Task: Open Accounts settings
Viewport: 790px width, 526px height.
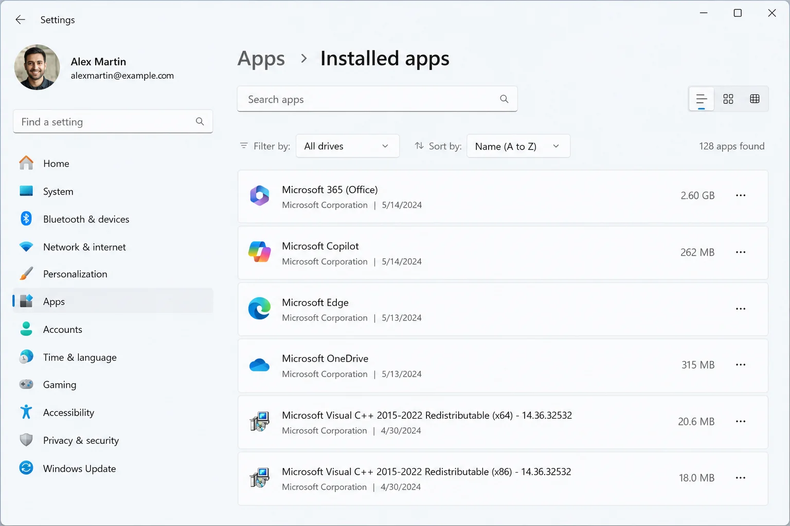Action: 113,329
